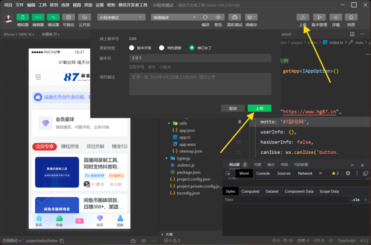
Task: Click the split editor icon
Action: (352, 34)
